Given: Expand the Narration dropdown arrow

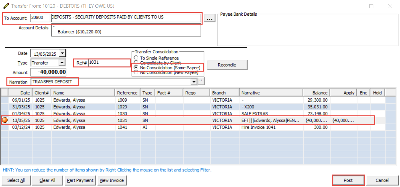Looking at the screenshot, I should click(x=194, y=82).
